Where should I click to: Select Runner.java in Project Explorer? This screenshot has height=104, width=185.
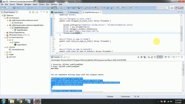(18, 23)
